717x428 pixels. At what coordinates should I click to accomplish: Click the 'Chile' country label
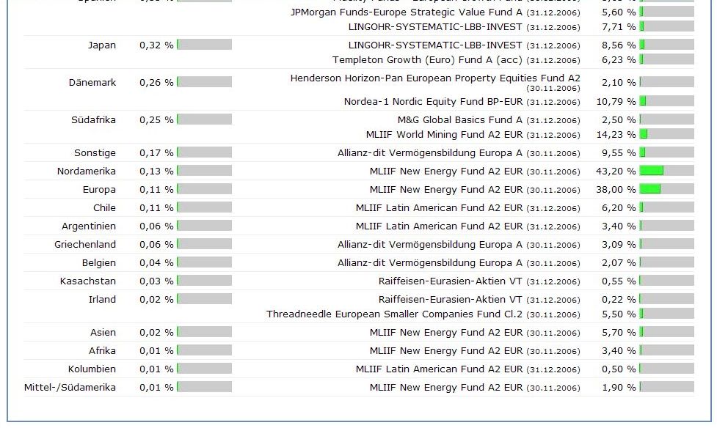coord(104,208)
